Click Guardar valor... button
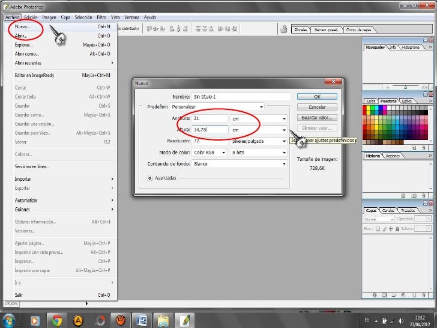Screen dimensions: 437x328 [317, 118]
